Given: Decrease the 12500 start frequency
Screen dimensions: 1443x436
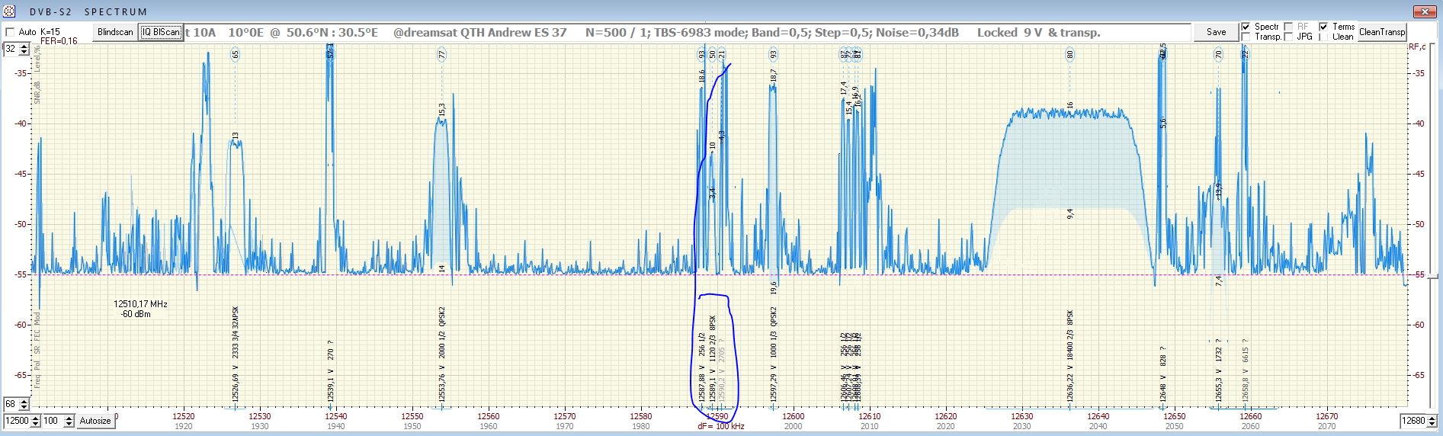Looking at the screenshot, I should (x=36, y=424).
